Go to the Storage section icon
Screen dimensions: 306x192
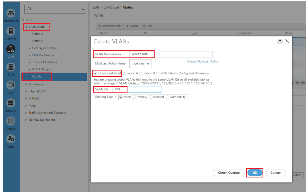pos(11,103)
